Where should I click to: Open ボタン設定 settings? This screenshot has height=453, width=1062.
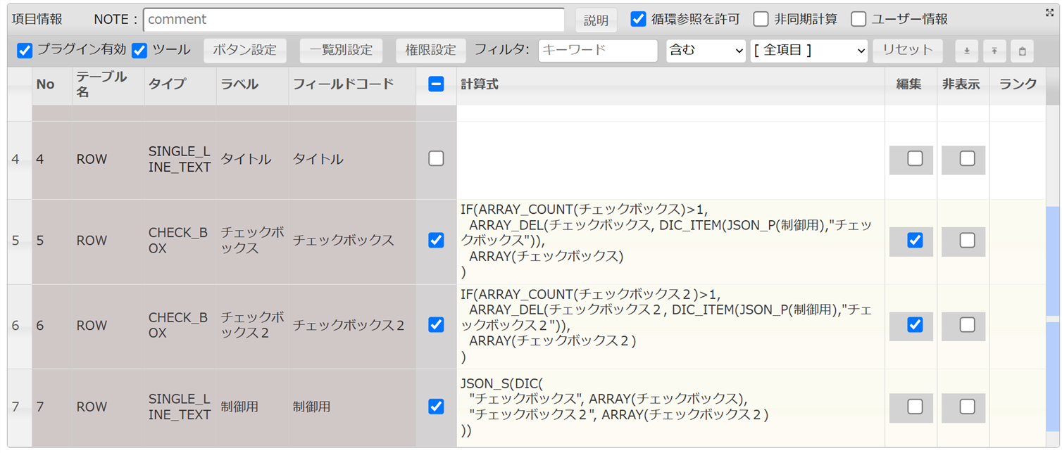pos(244,51)
